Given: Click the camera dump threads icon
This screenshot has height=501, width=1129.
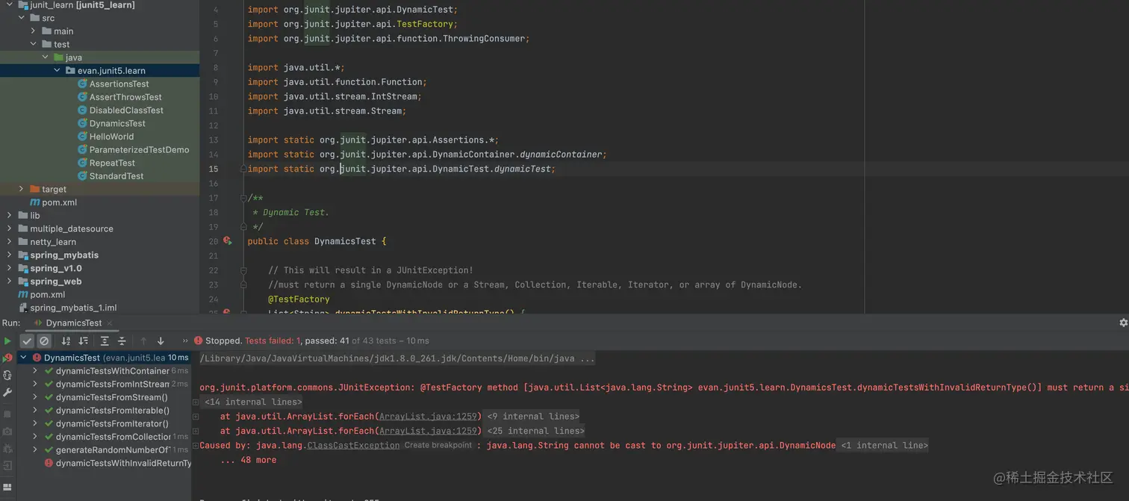Looking at the screenshot, I should point(7,432).
